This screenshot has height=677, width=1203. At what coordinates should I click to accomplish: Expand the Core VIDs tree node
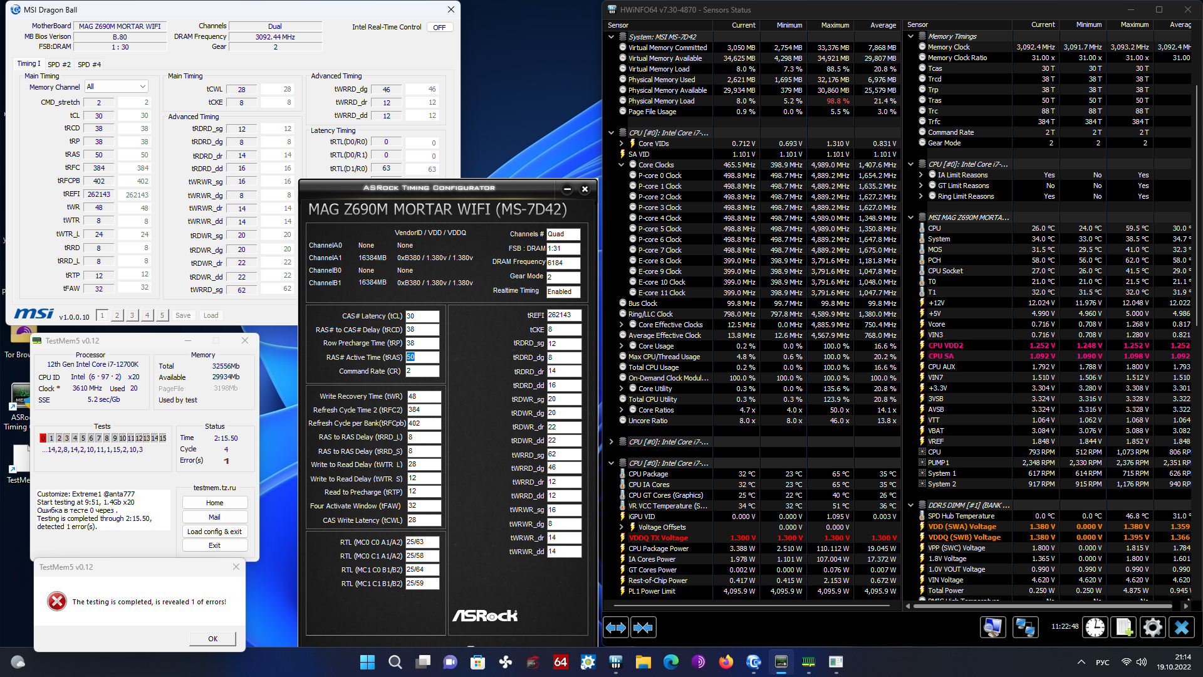click(x=621, y=144)
